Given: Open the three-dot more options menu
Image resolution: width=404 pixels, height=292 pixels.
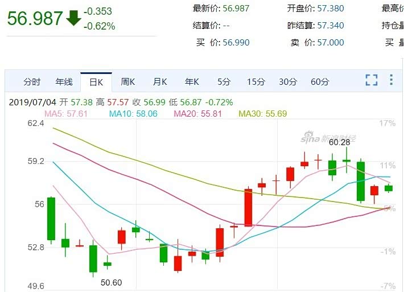Looking at the screenshot, I should click(x=391, y=80).
